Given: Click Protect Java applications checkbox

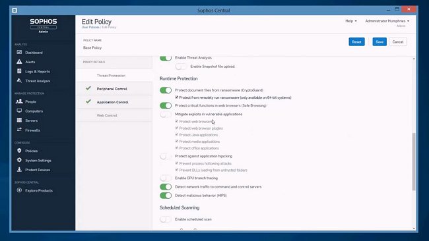Looking at the screenshot, I should [x=177, y=134].
